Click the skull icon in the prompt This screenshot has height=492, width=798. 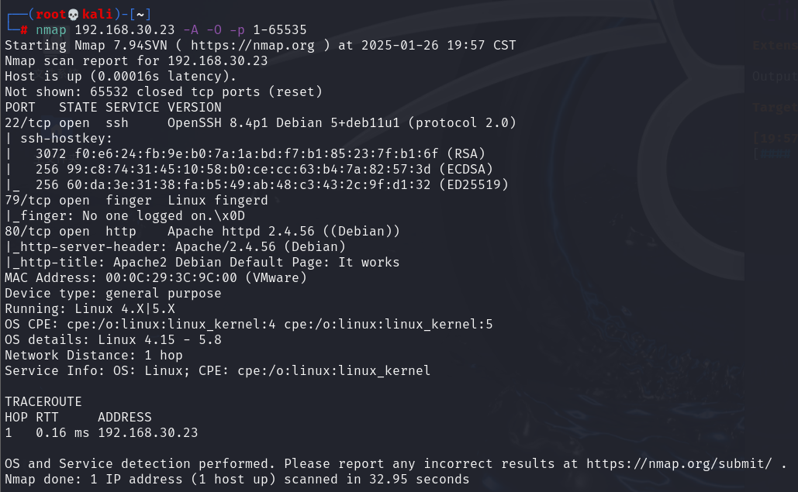(73, 15)
